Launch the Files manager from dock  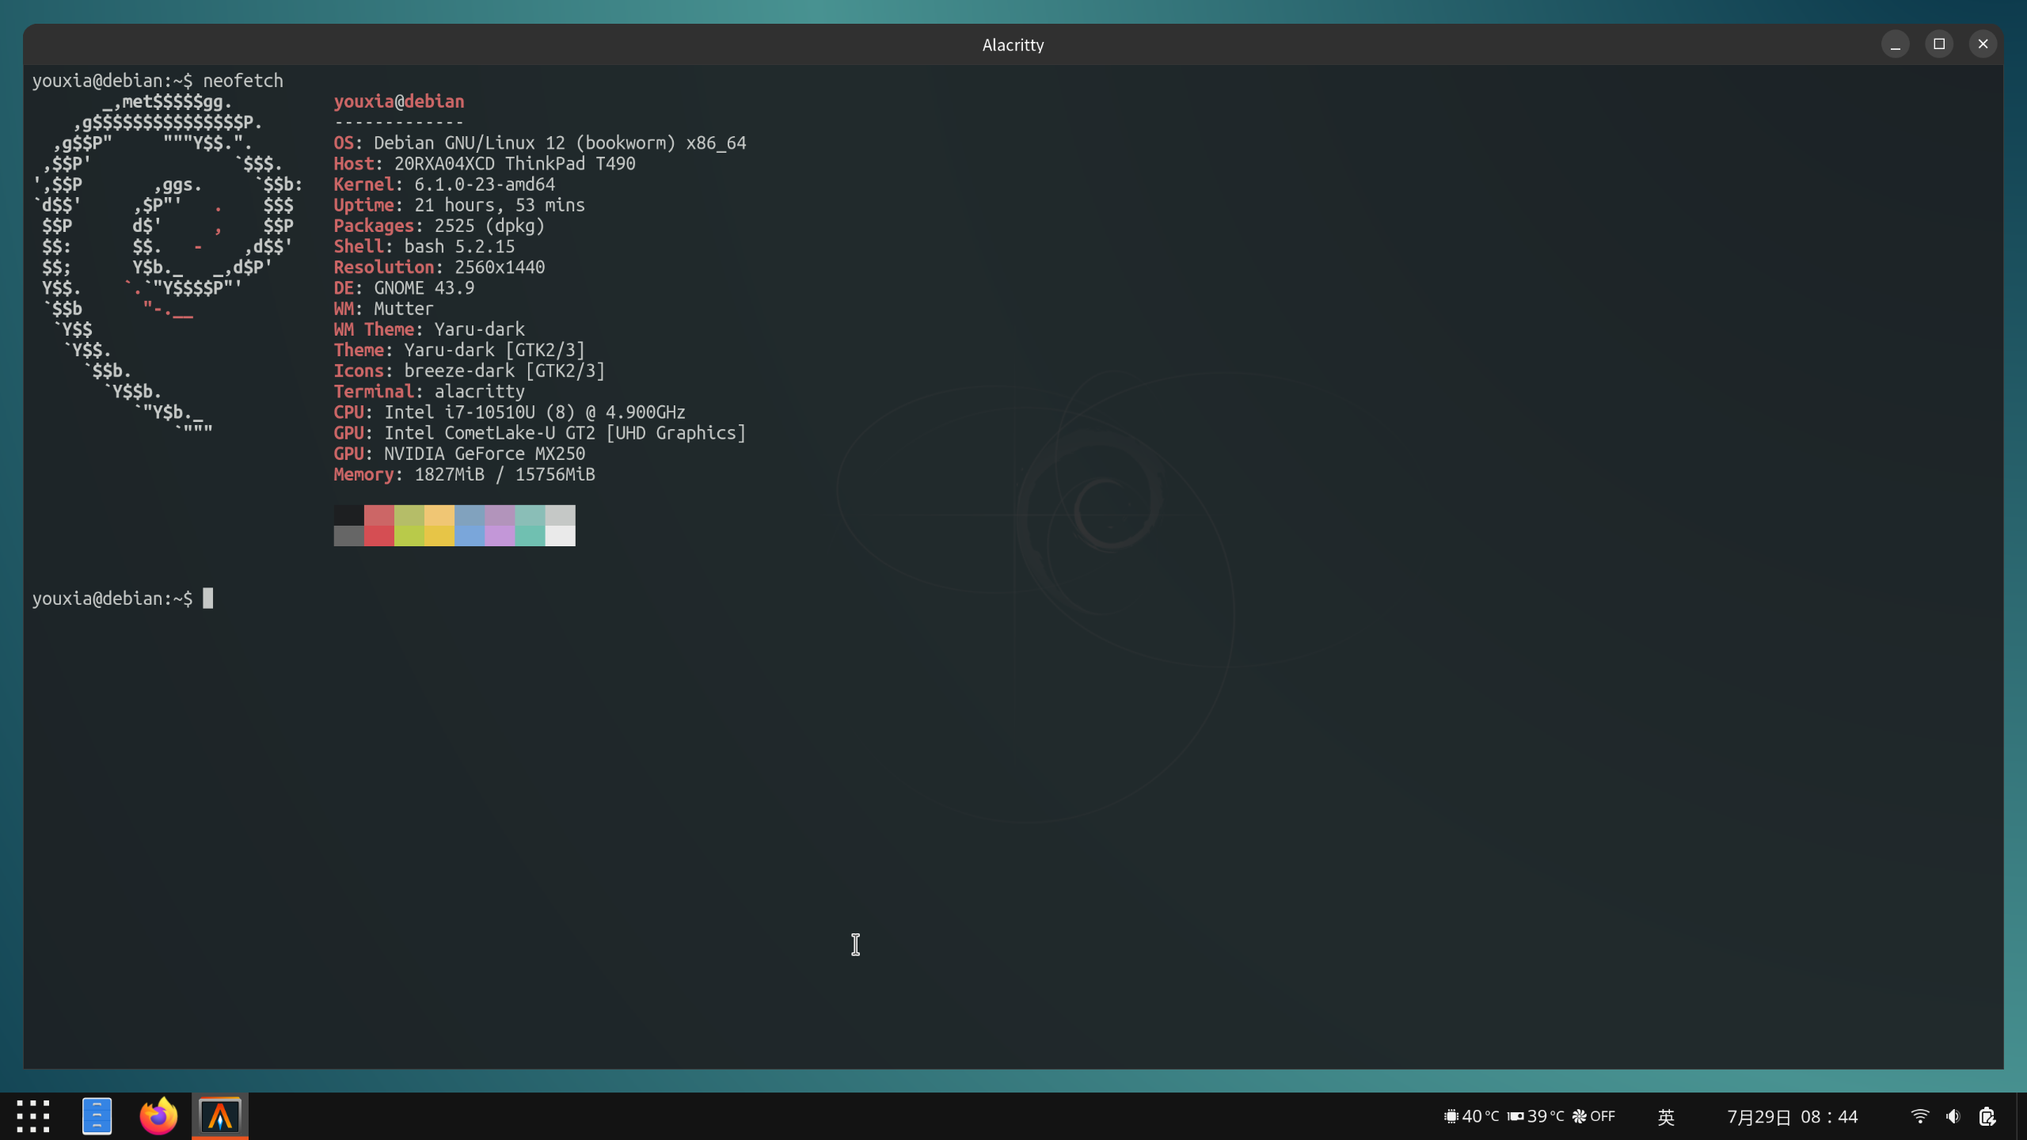pos(97,1116)
